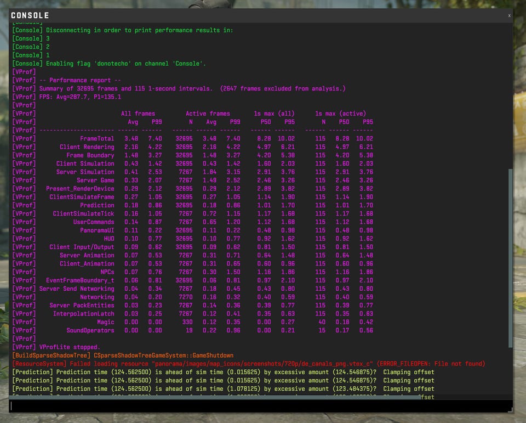
Task: Click the 'Summary of 32695 frames' line
Action: click(x=179, y=89)
